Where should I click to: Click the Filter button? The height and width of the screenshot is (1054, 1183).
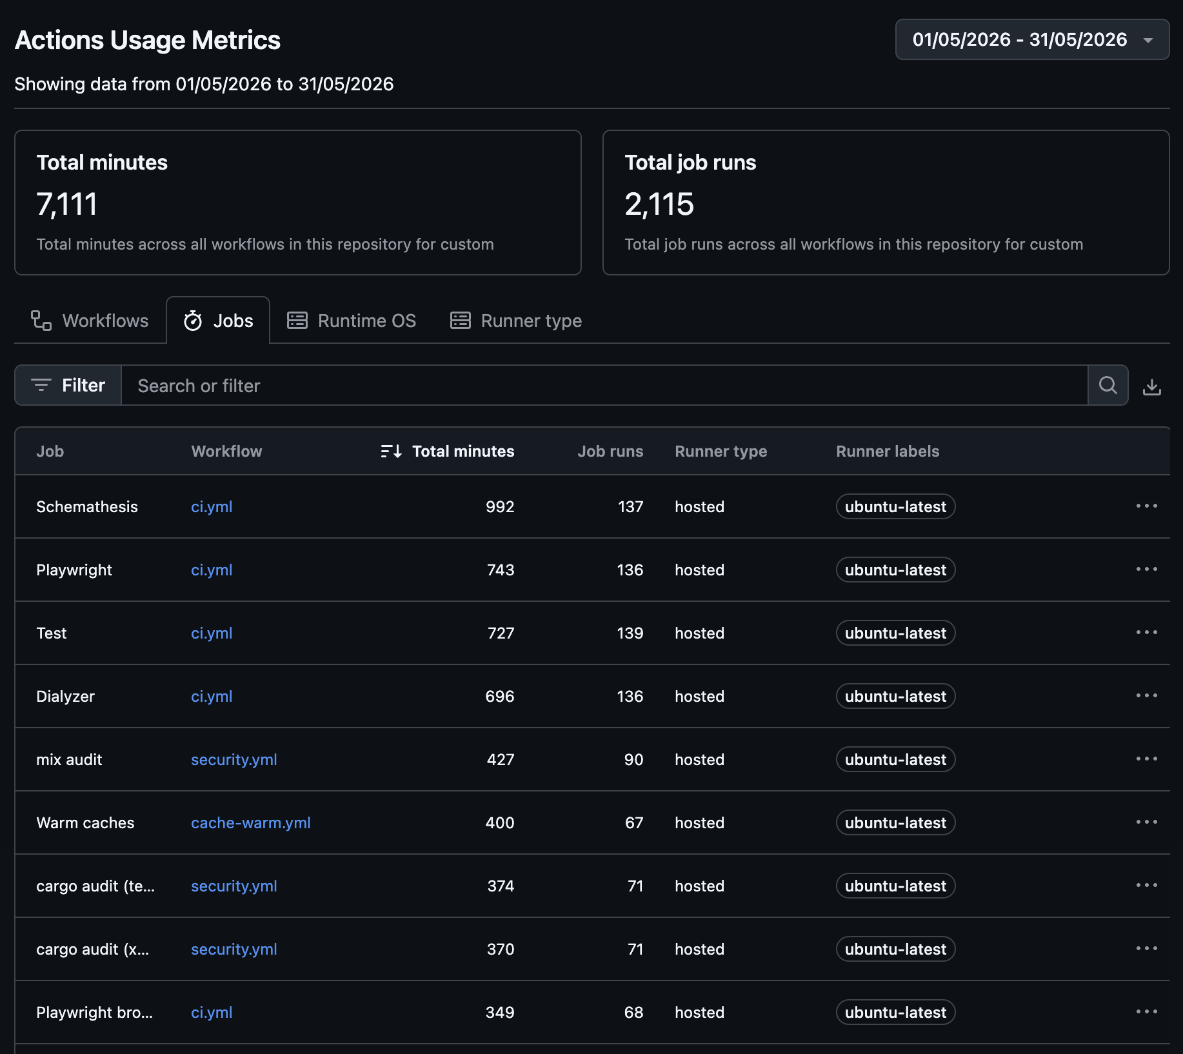tap(68, 385)
